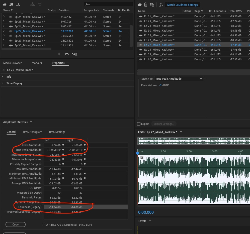The width and height of the screenshot is (250, 234).
Task: Click the trash icon in Match Loudness panel
Action: 146,5
